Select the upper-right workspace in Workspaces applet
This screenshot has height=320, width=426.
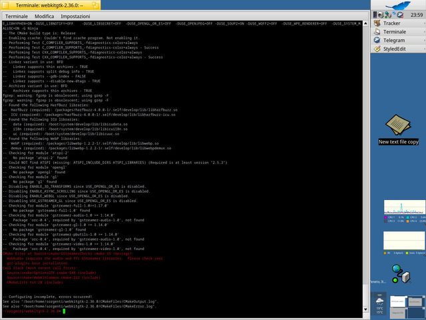tap(417, 301)
